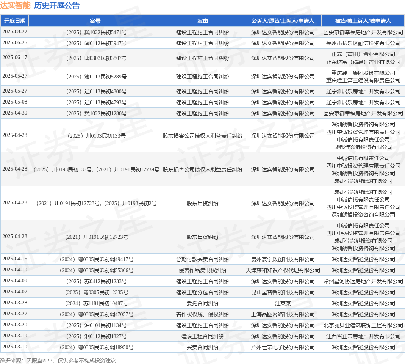Click date cell 2025-03-10
The width and height of the screenshot is (405, 364).
point(15,347)
